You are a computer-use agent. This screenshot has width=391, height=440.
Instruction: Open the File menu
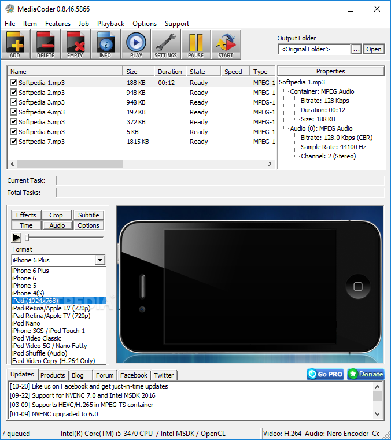click(x=10, y=24)
